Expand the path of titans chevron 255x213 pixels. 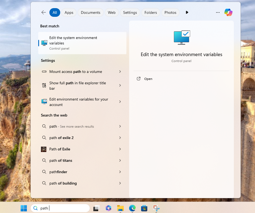pos(120,160)
